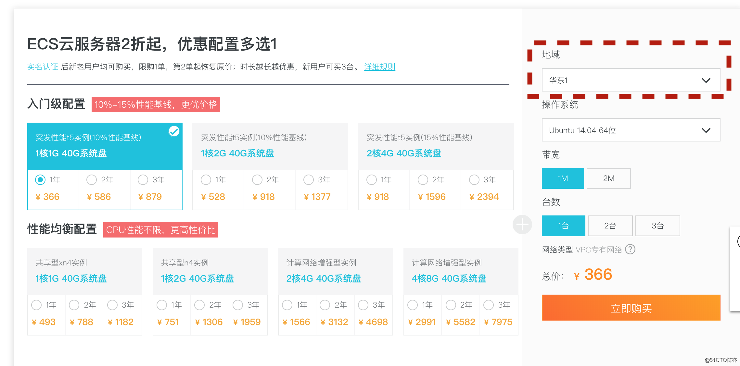The image size is (740, 366).
Task: Open the 实名认证 link
Action: (43, 67)
